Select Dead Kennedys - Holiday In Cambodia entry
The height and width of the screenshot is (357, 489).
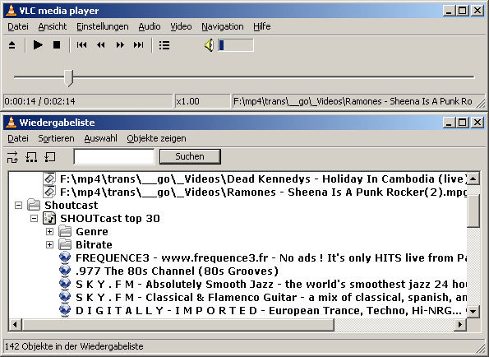coord(263,179)
